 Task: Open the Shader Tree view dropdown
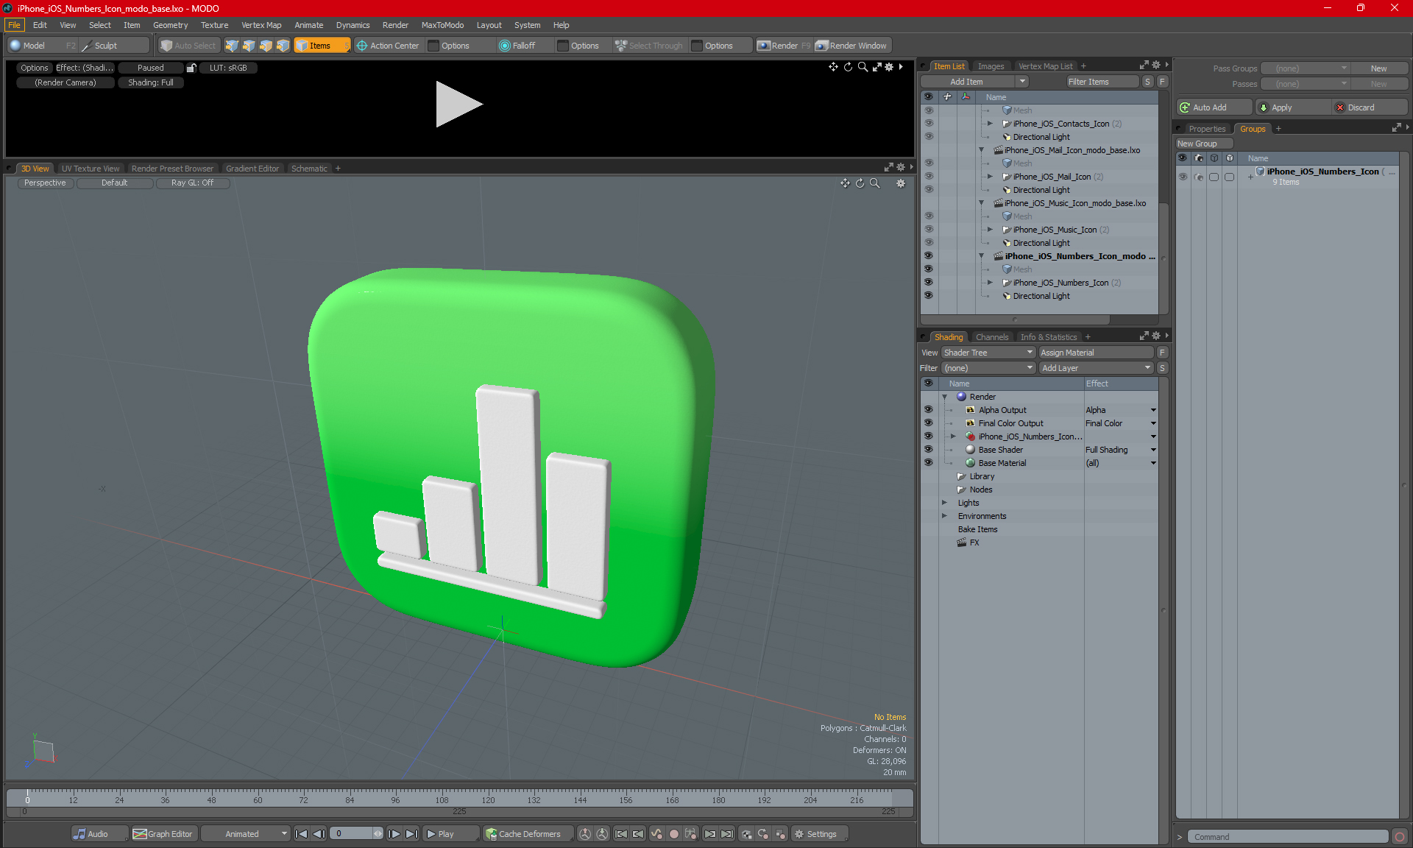coord(988,353)
